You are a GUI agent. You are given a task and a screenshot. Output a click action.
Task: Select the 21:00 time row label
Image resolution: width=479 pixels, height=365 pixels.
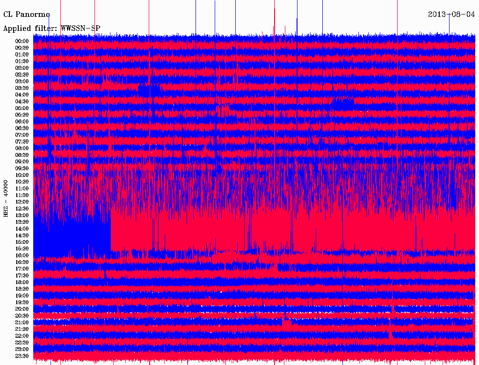(22, 323)
